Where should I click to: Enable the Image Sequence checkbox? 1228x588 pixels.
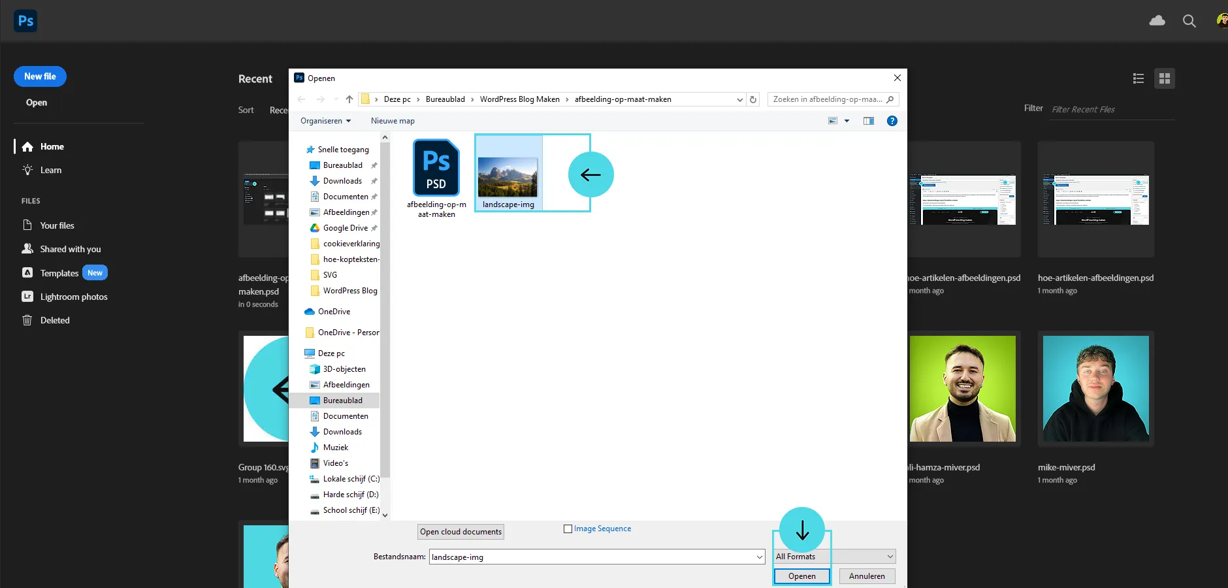coord(568,529)
